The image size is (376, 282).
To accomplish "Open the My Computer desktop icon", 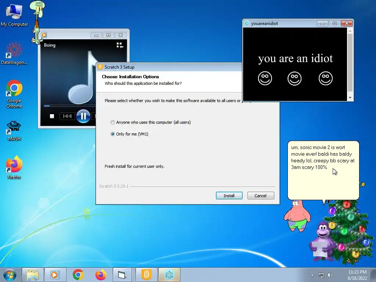I will point(14,15).
